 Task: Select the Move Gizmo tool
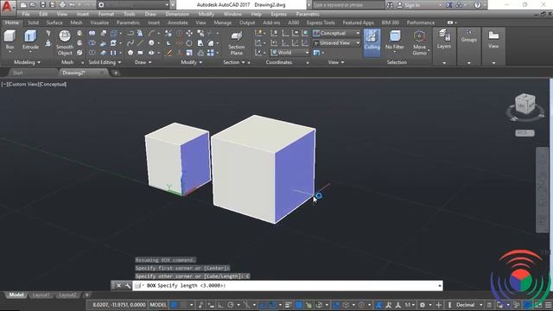[419, 42]
